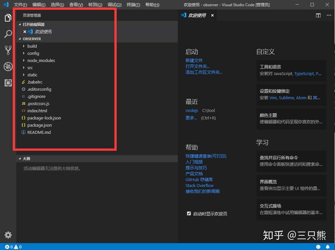
Task: Click the 颜色主题 card
Action: click(x=292, y=119)
